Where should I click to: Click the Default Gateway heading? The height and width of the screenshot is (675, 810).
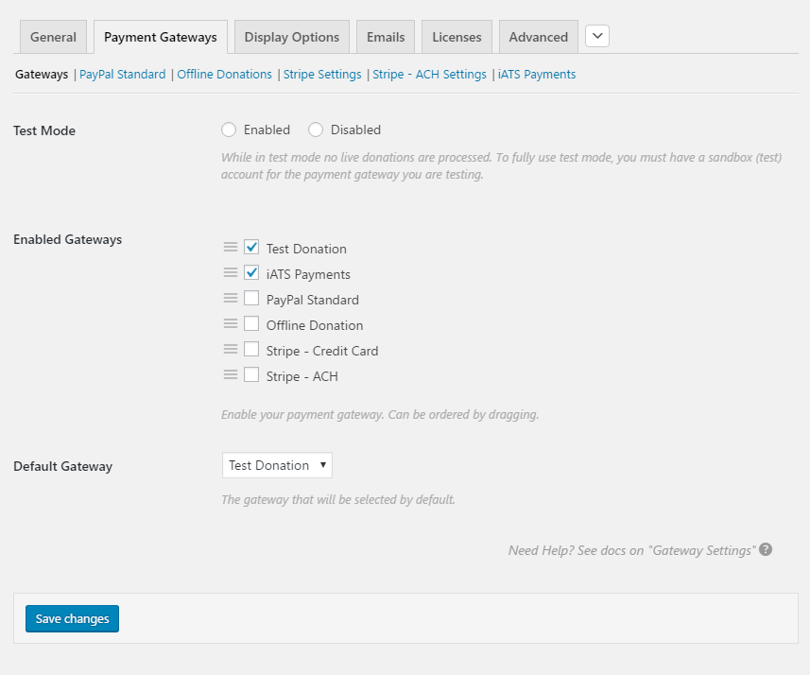coord(63,466)
